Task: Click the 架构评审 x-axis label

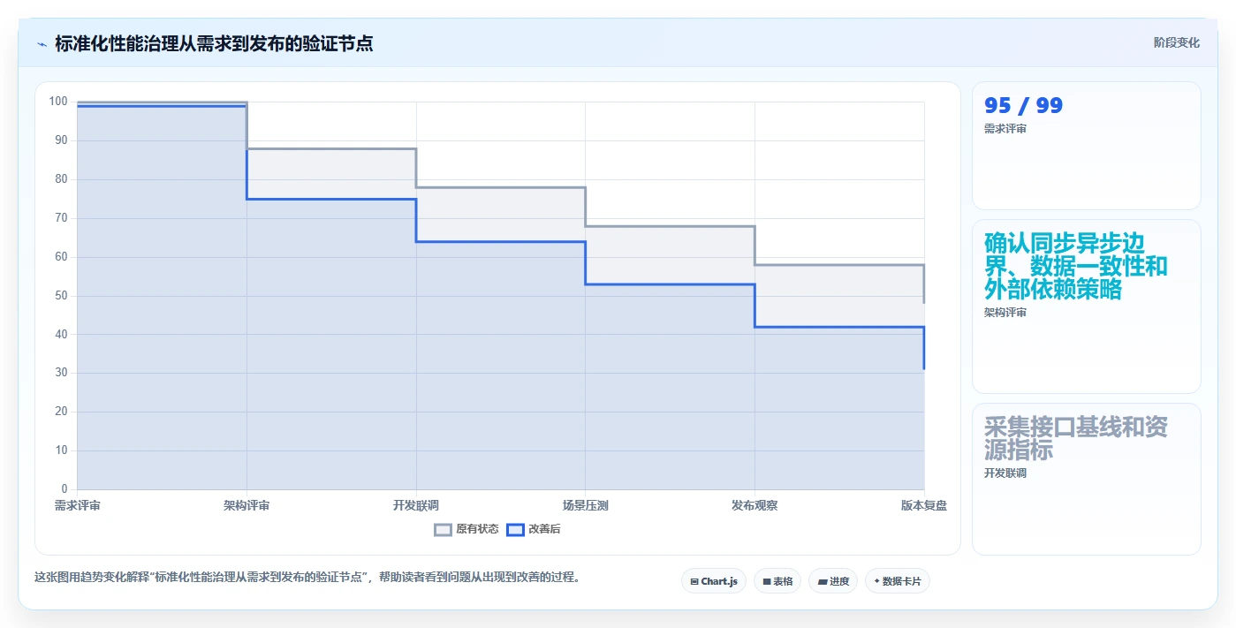Action: click(x=246, y=505)
